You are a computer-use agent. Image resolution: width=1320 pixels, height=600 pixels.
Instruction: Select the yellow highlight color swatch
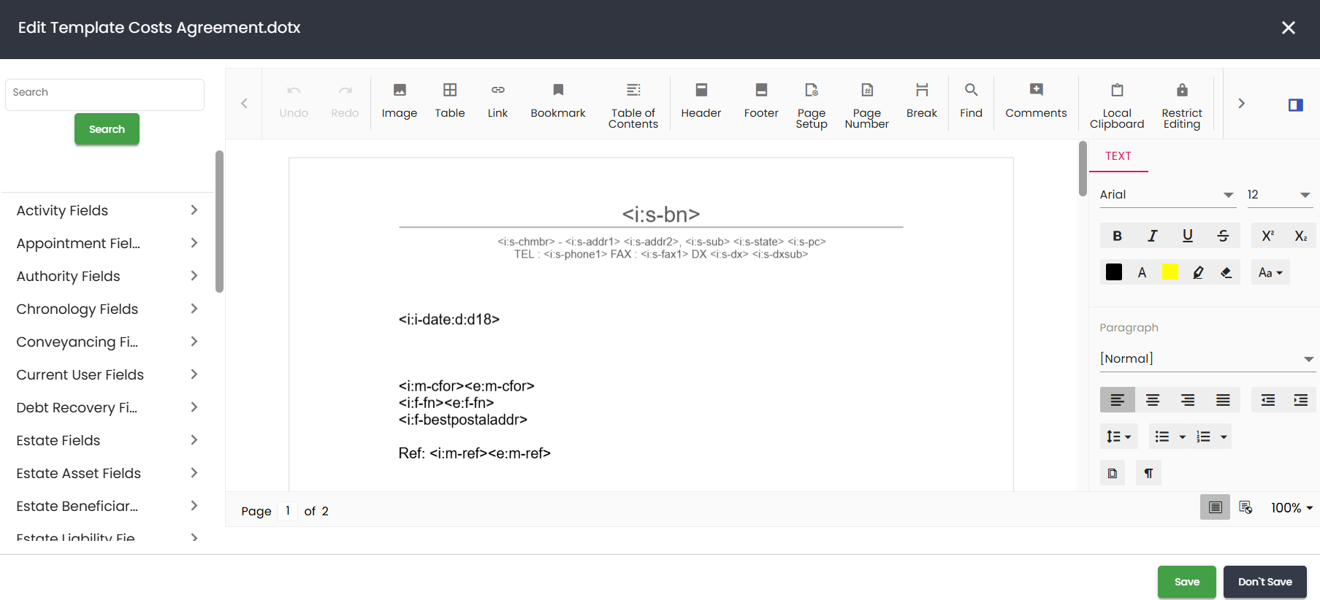[x=1170, y=272]
